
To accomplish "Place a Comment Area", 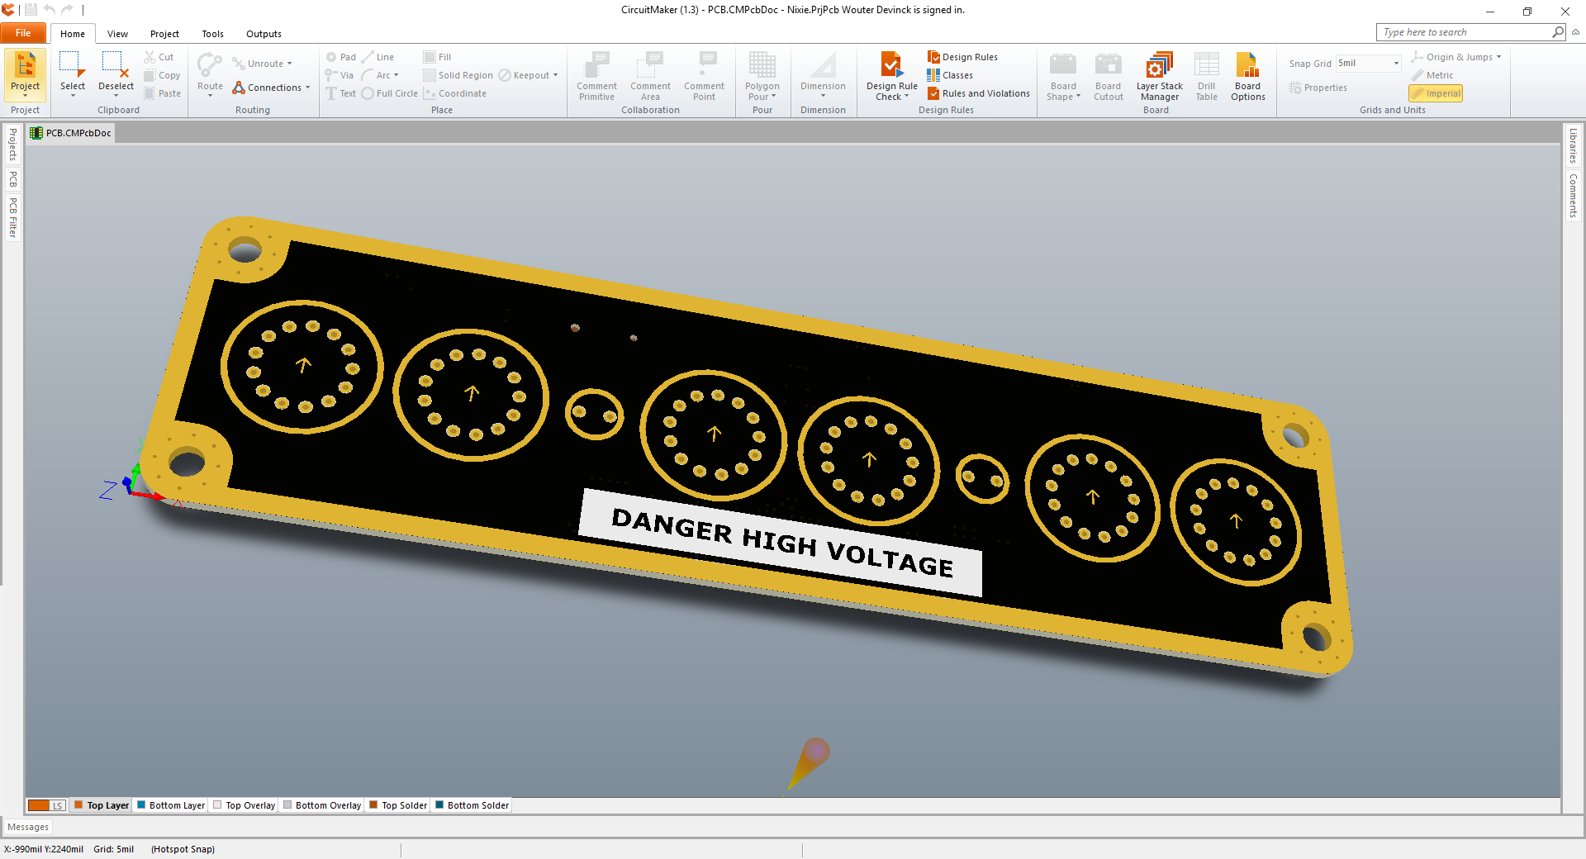I will click(650, 75).
